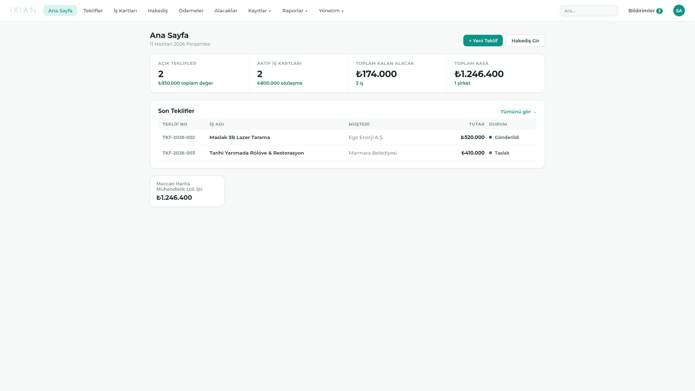Image resolution: width=695 pixels, height=391 pixels.
Task: Open the Ödemeler page
Action: click(x=191, y=10)
